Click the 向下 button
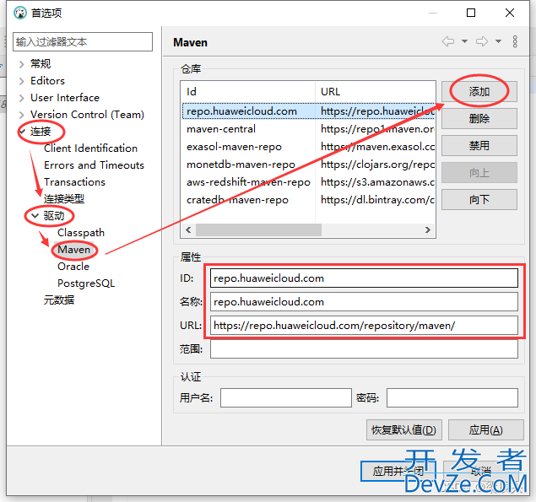The width and height of the screenshot is (536, 502). pyautogui.click(x=479, y=200)
